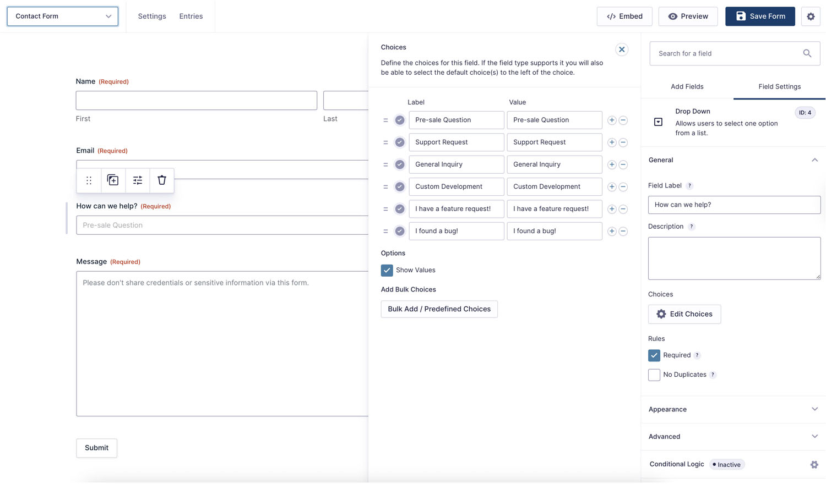Open the Contact Form switcher dropdown
Image resolution: width=826 pixels, height=484 pixels.
63,16
